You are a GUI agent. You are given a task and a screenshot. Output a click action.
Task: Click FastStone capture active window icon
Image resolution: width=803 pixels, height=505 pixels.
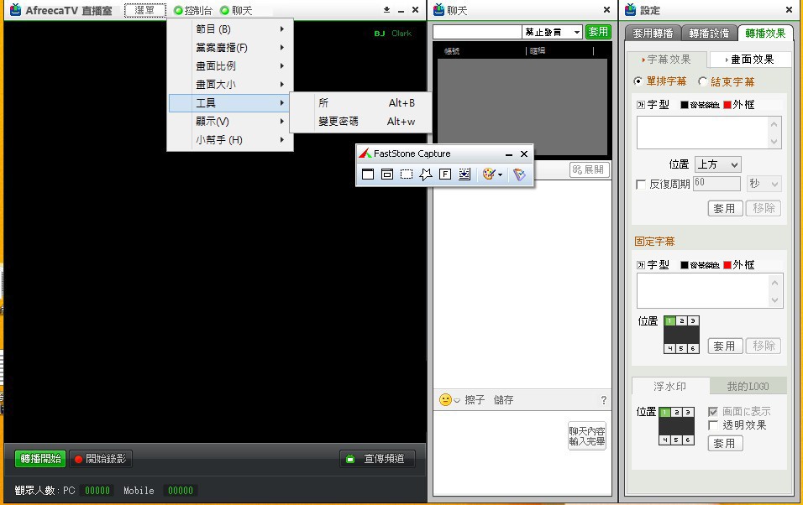tap(367, 174)
